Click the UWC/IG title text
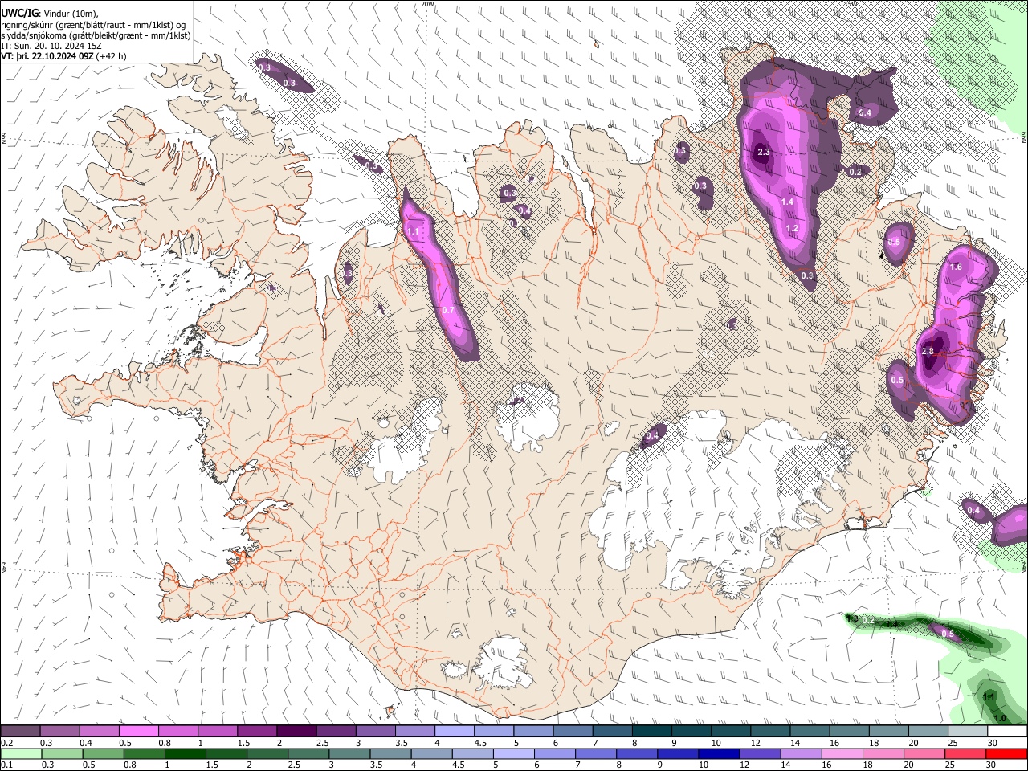Viewport: 1028px width, 771px height. (x=19, y=14)
